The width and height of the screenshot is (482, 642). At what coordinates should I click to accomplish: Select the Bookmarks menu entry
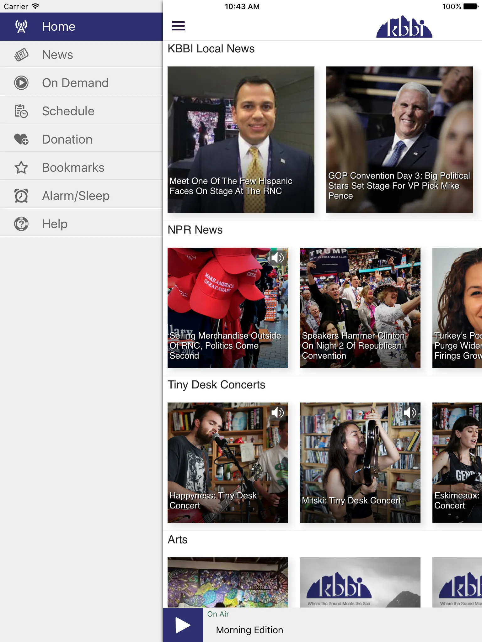tap(82, 168)
